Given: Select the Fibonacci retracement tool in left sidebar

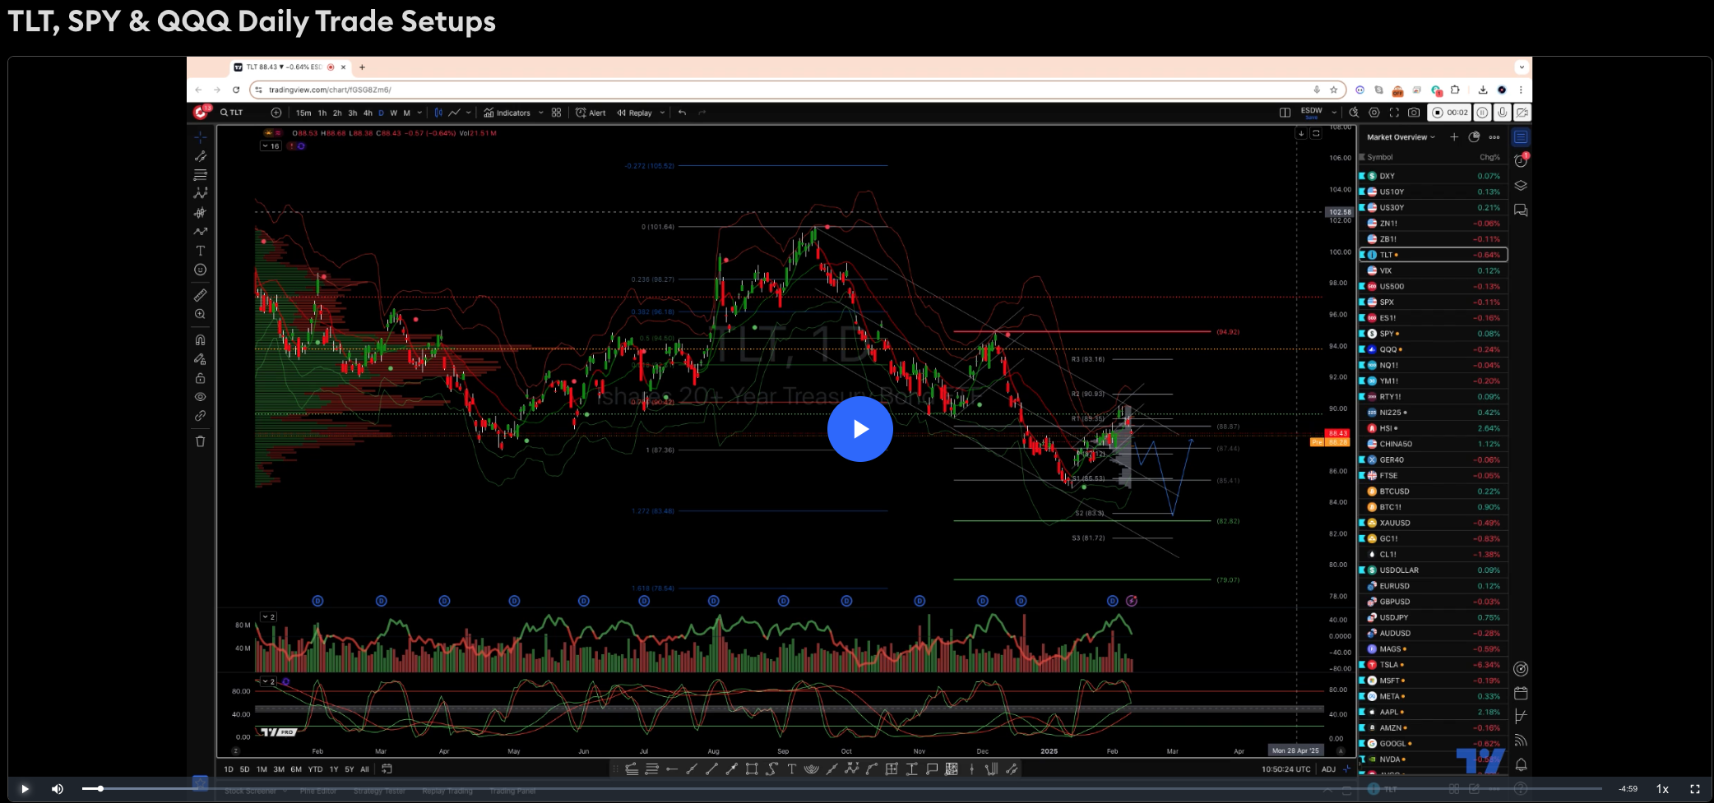Looking at the screenshot, I should pos(200,175).
